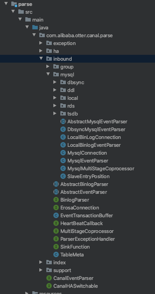
Task: Click the AbstractEventParser abstract class icon
Action: point(56,192)
